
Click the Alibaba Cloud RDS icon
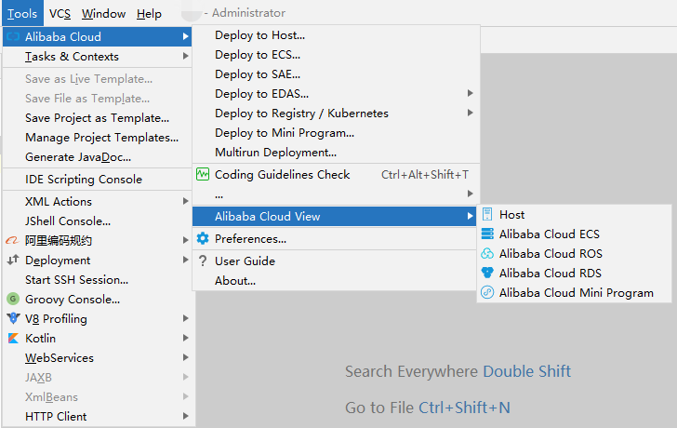[x=487, y=274]
